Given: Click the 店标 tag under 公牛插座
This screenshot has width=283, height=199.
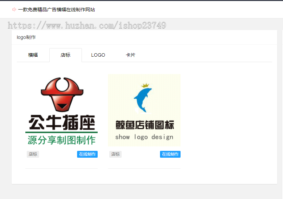Looking at the screenshot, I should coord(33,154).
